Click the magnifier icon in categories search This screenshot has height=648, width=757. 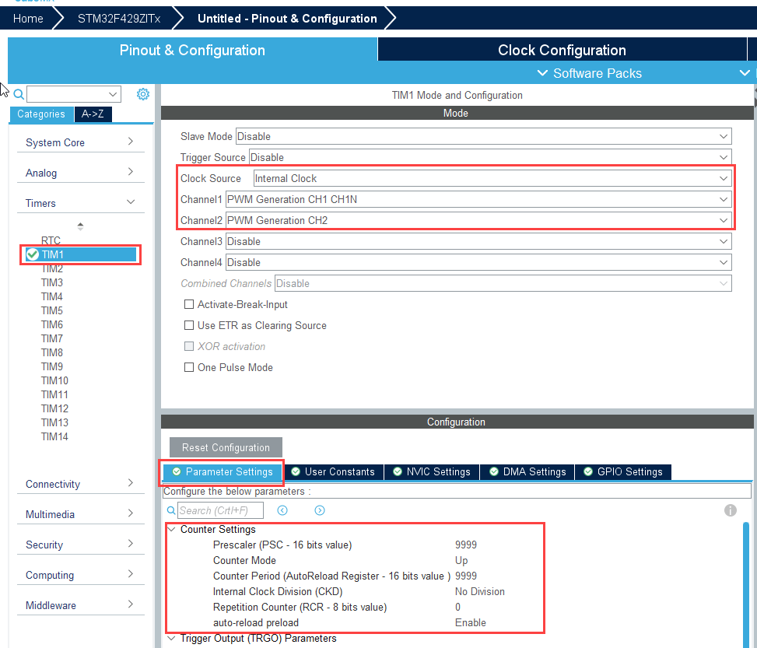coord(19,94)
